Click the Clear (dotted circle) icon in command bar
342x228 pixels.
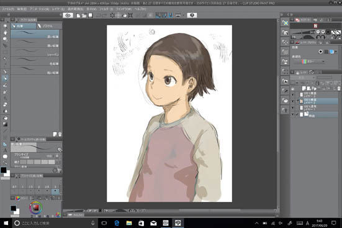coord(112,16)
